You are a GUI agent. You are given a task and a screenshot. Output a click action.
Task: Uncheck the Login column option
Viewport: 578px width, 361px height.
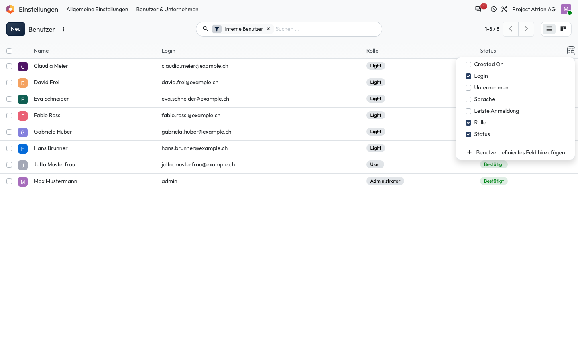[x=468, y=76]
